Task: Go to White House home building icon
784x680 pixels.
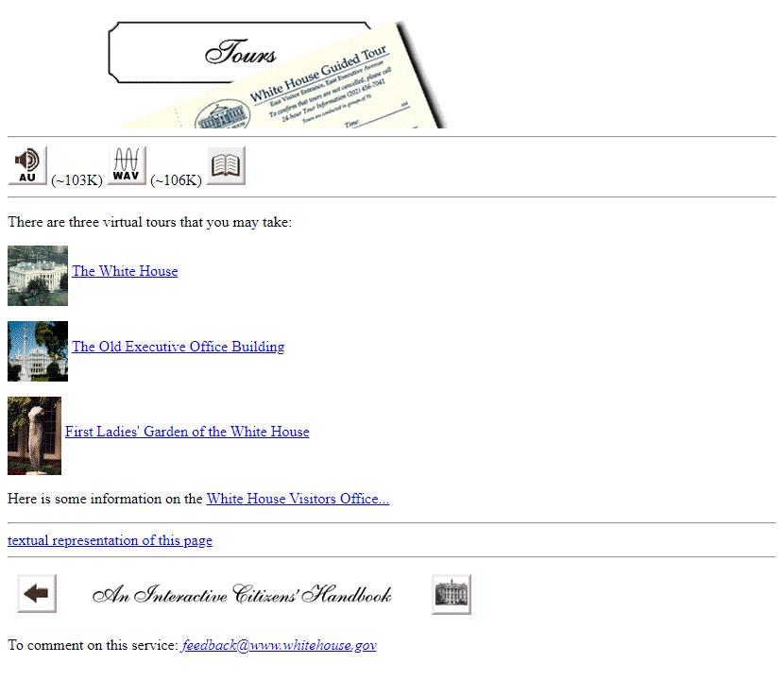Action: coord(451,594)
